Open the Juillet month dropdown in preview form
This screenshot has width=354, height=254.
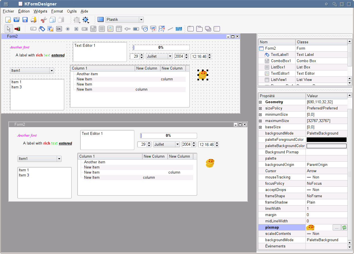[x=167, y=144]
